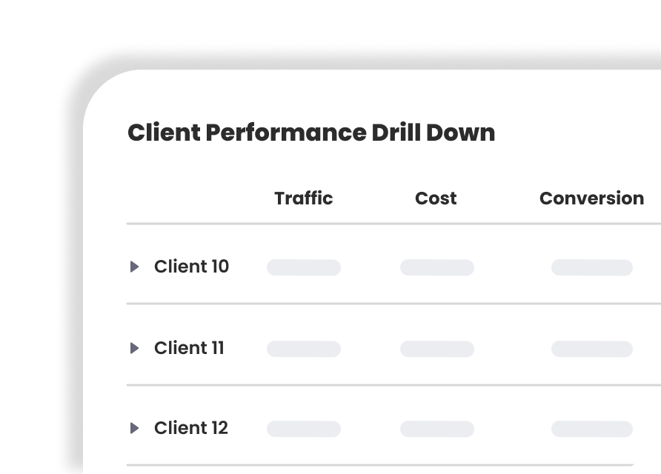Select the Client 10 row label
The width and height of the screenshot is (661, 474).
coord(191,267)
